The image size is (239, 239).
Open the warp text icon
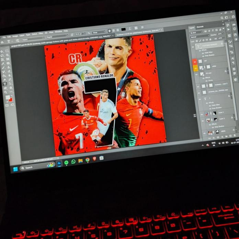(x=130, y=29)
